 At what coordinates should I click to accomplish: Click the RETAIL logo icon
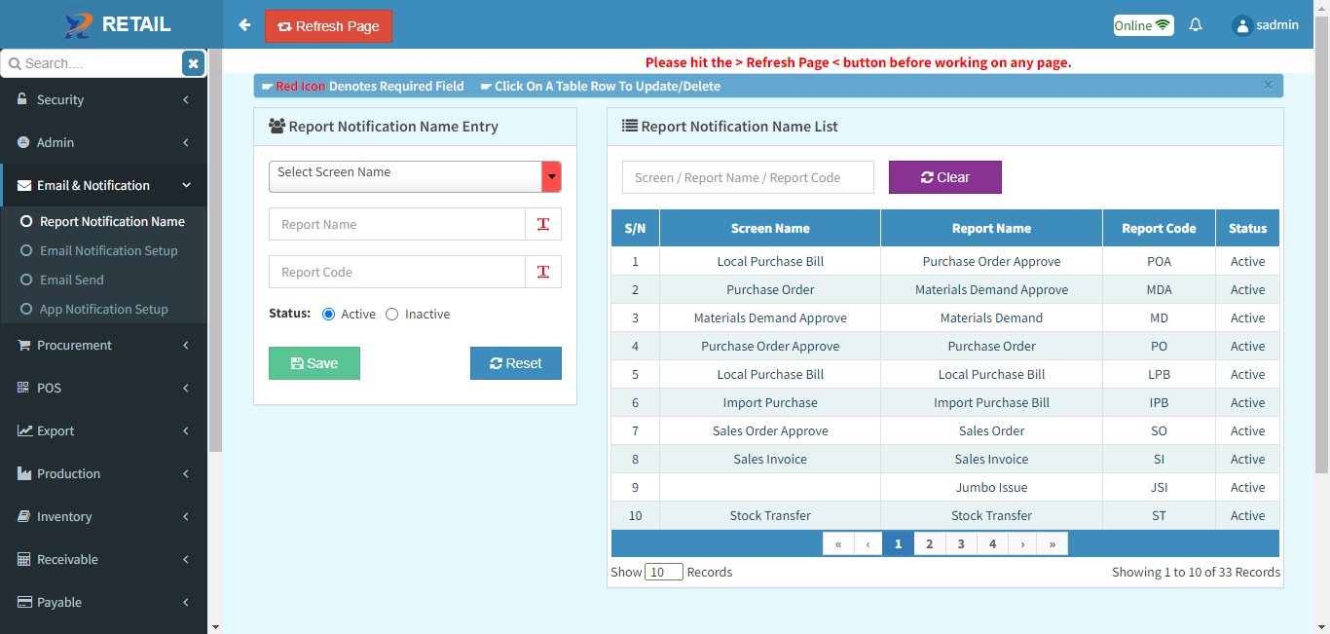click(80, 25)
